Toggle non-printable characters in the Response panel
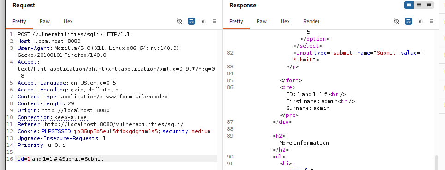This screenshot has height=170, width=445. pyautogui.click(x=397, y=21)
